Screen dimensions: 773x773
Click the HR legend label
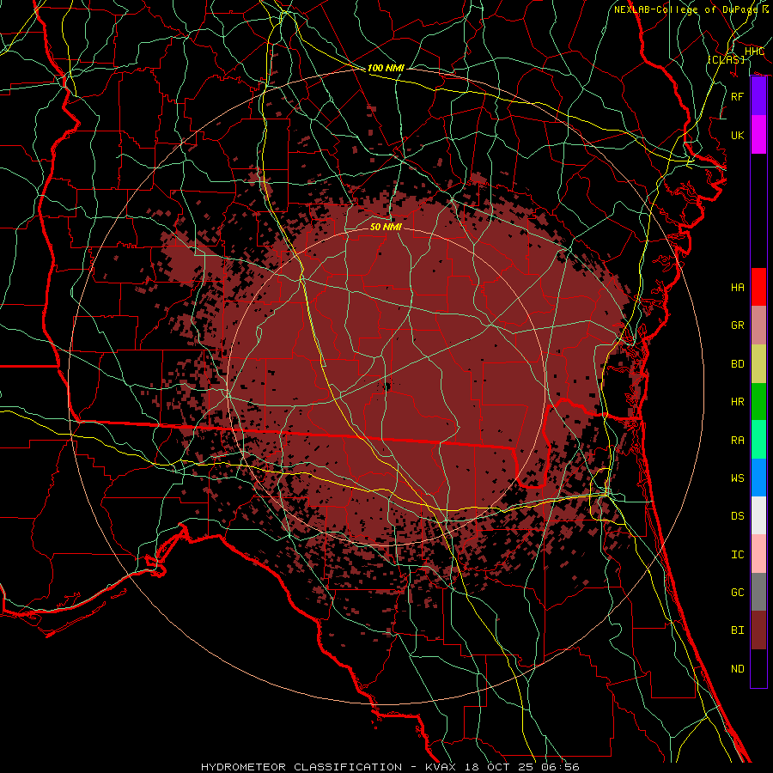[x=737, y=402]
